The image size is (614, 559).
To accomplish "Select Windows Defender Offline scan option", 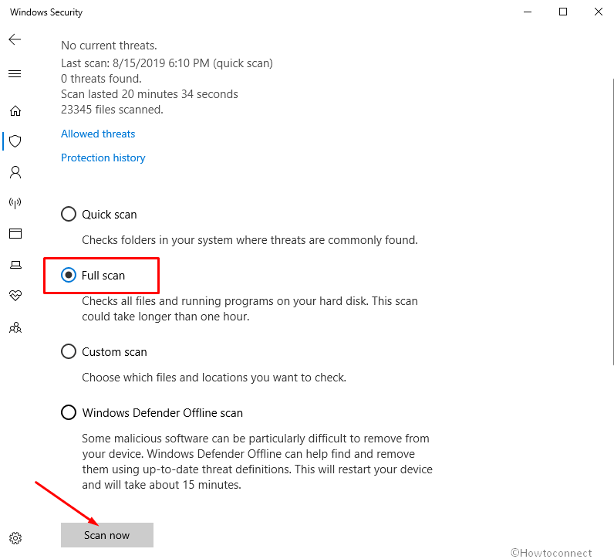I will [69, 412].
